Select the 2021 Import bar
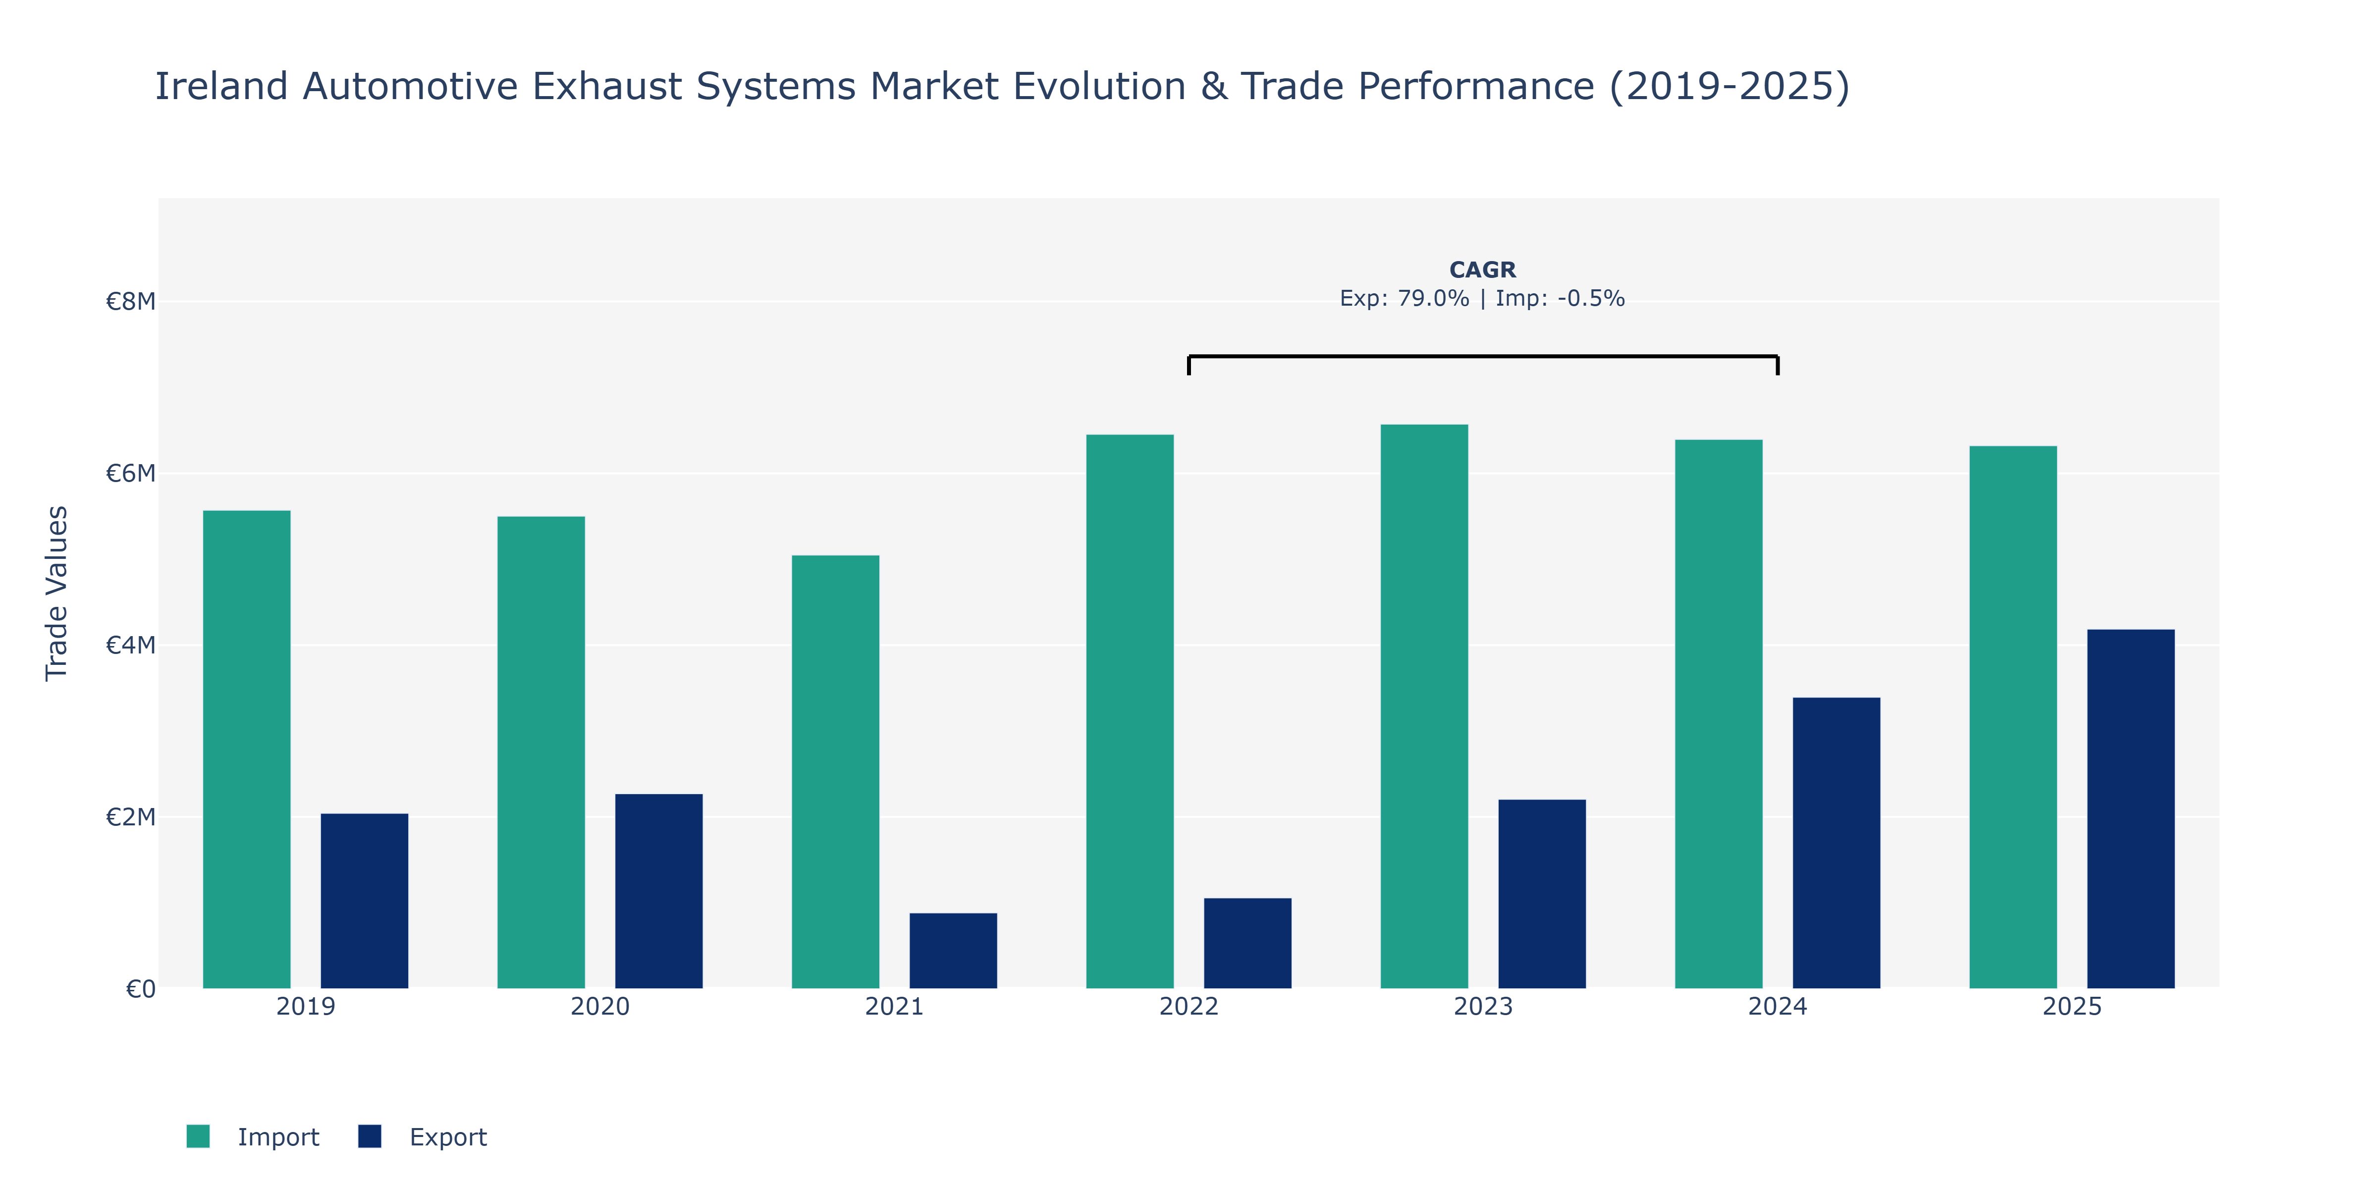Viewport: 2378px width, 1189px height. pyautogui.click(x=835, y=772)
